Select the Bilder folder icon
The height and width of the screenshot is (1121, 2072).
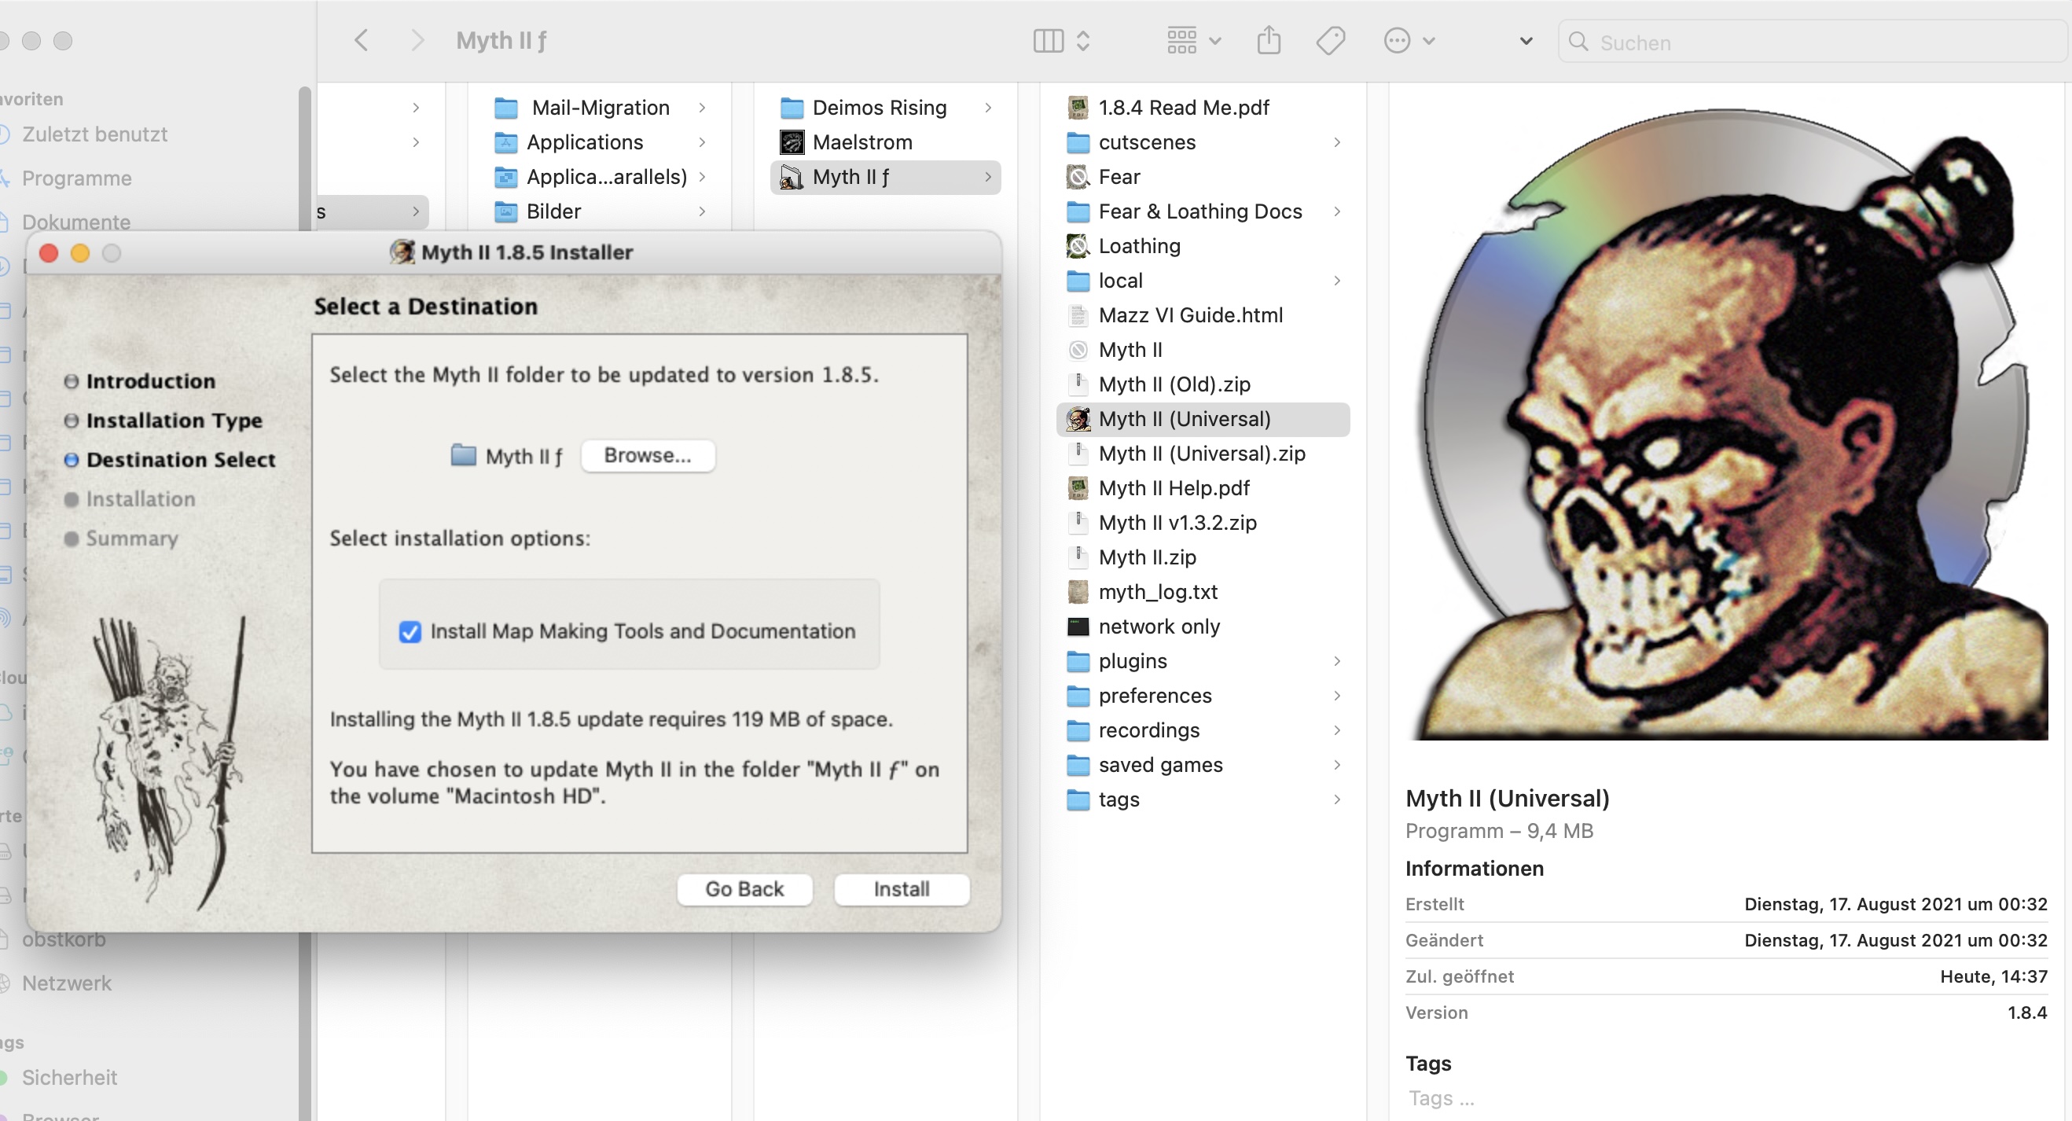click(x=505, y=211)
